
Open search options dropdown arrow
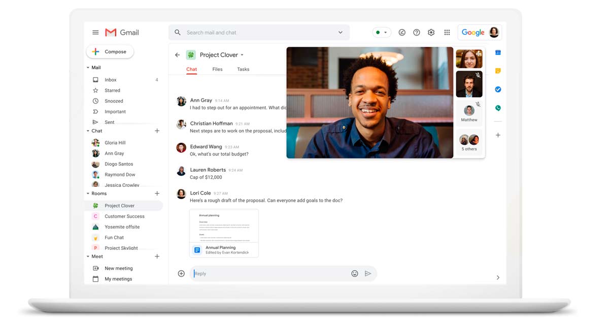coord(341,33)
